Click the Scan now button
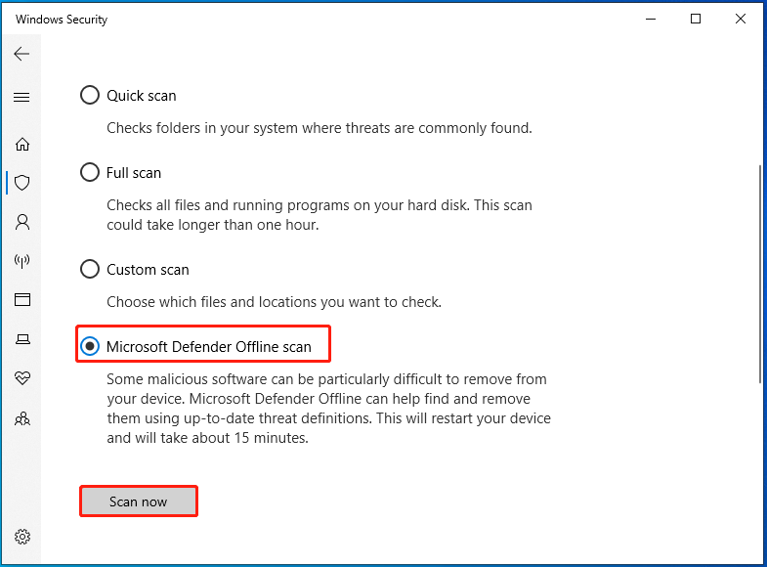This screenshot has height=567, width=767. (139, 502)
